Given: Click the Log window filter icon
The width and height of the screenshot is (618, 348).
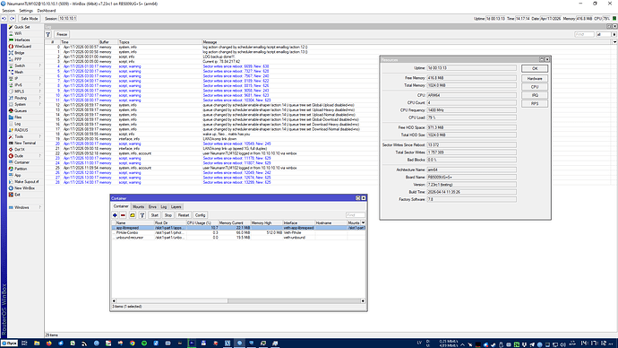Looking at the screenshot, I should (48, 34).
